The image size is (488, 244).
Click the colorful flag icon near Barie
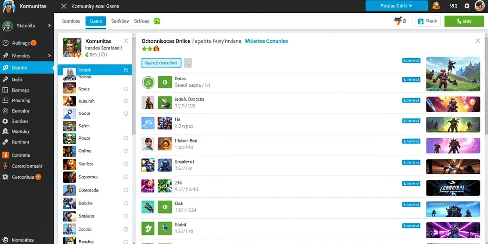[x=398, y=21]
